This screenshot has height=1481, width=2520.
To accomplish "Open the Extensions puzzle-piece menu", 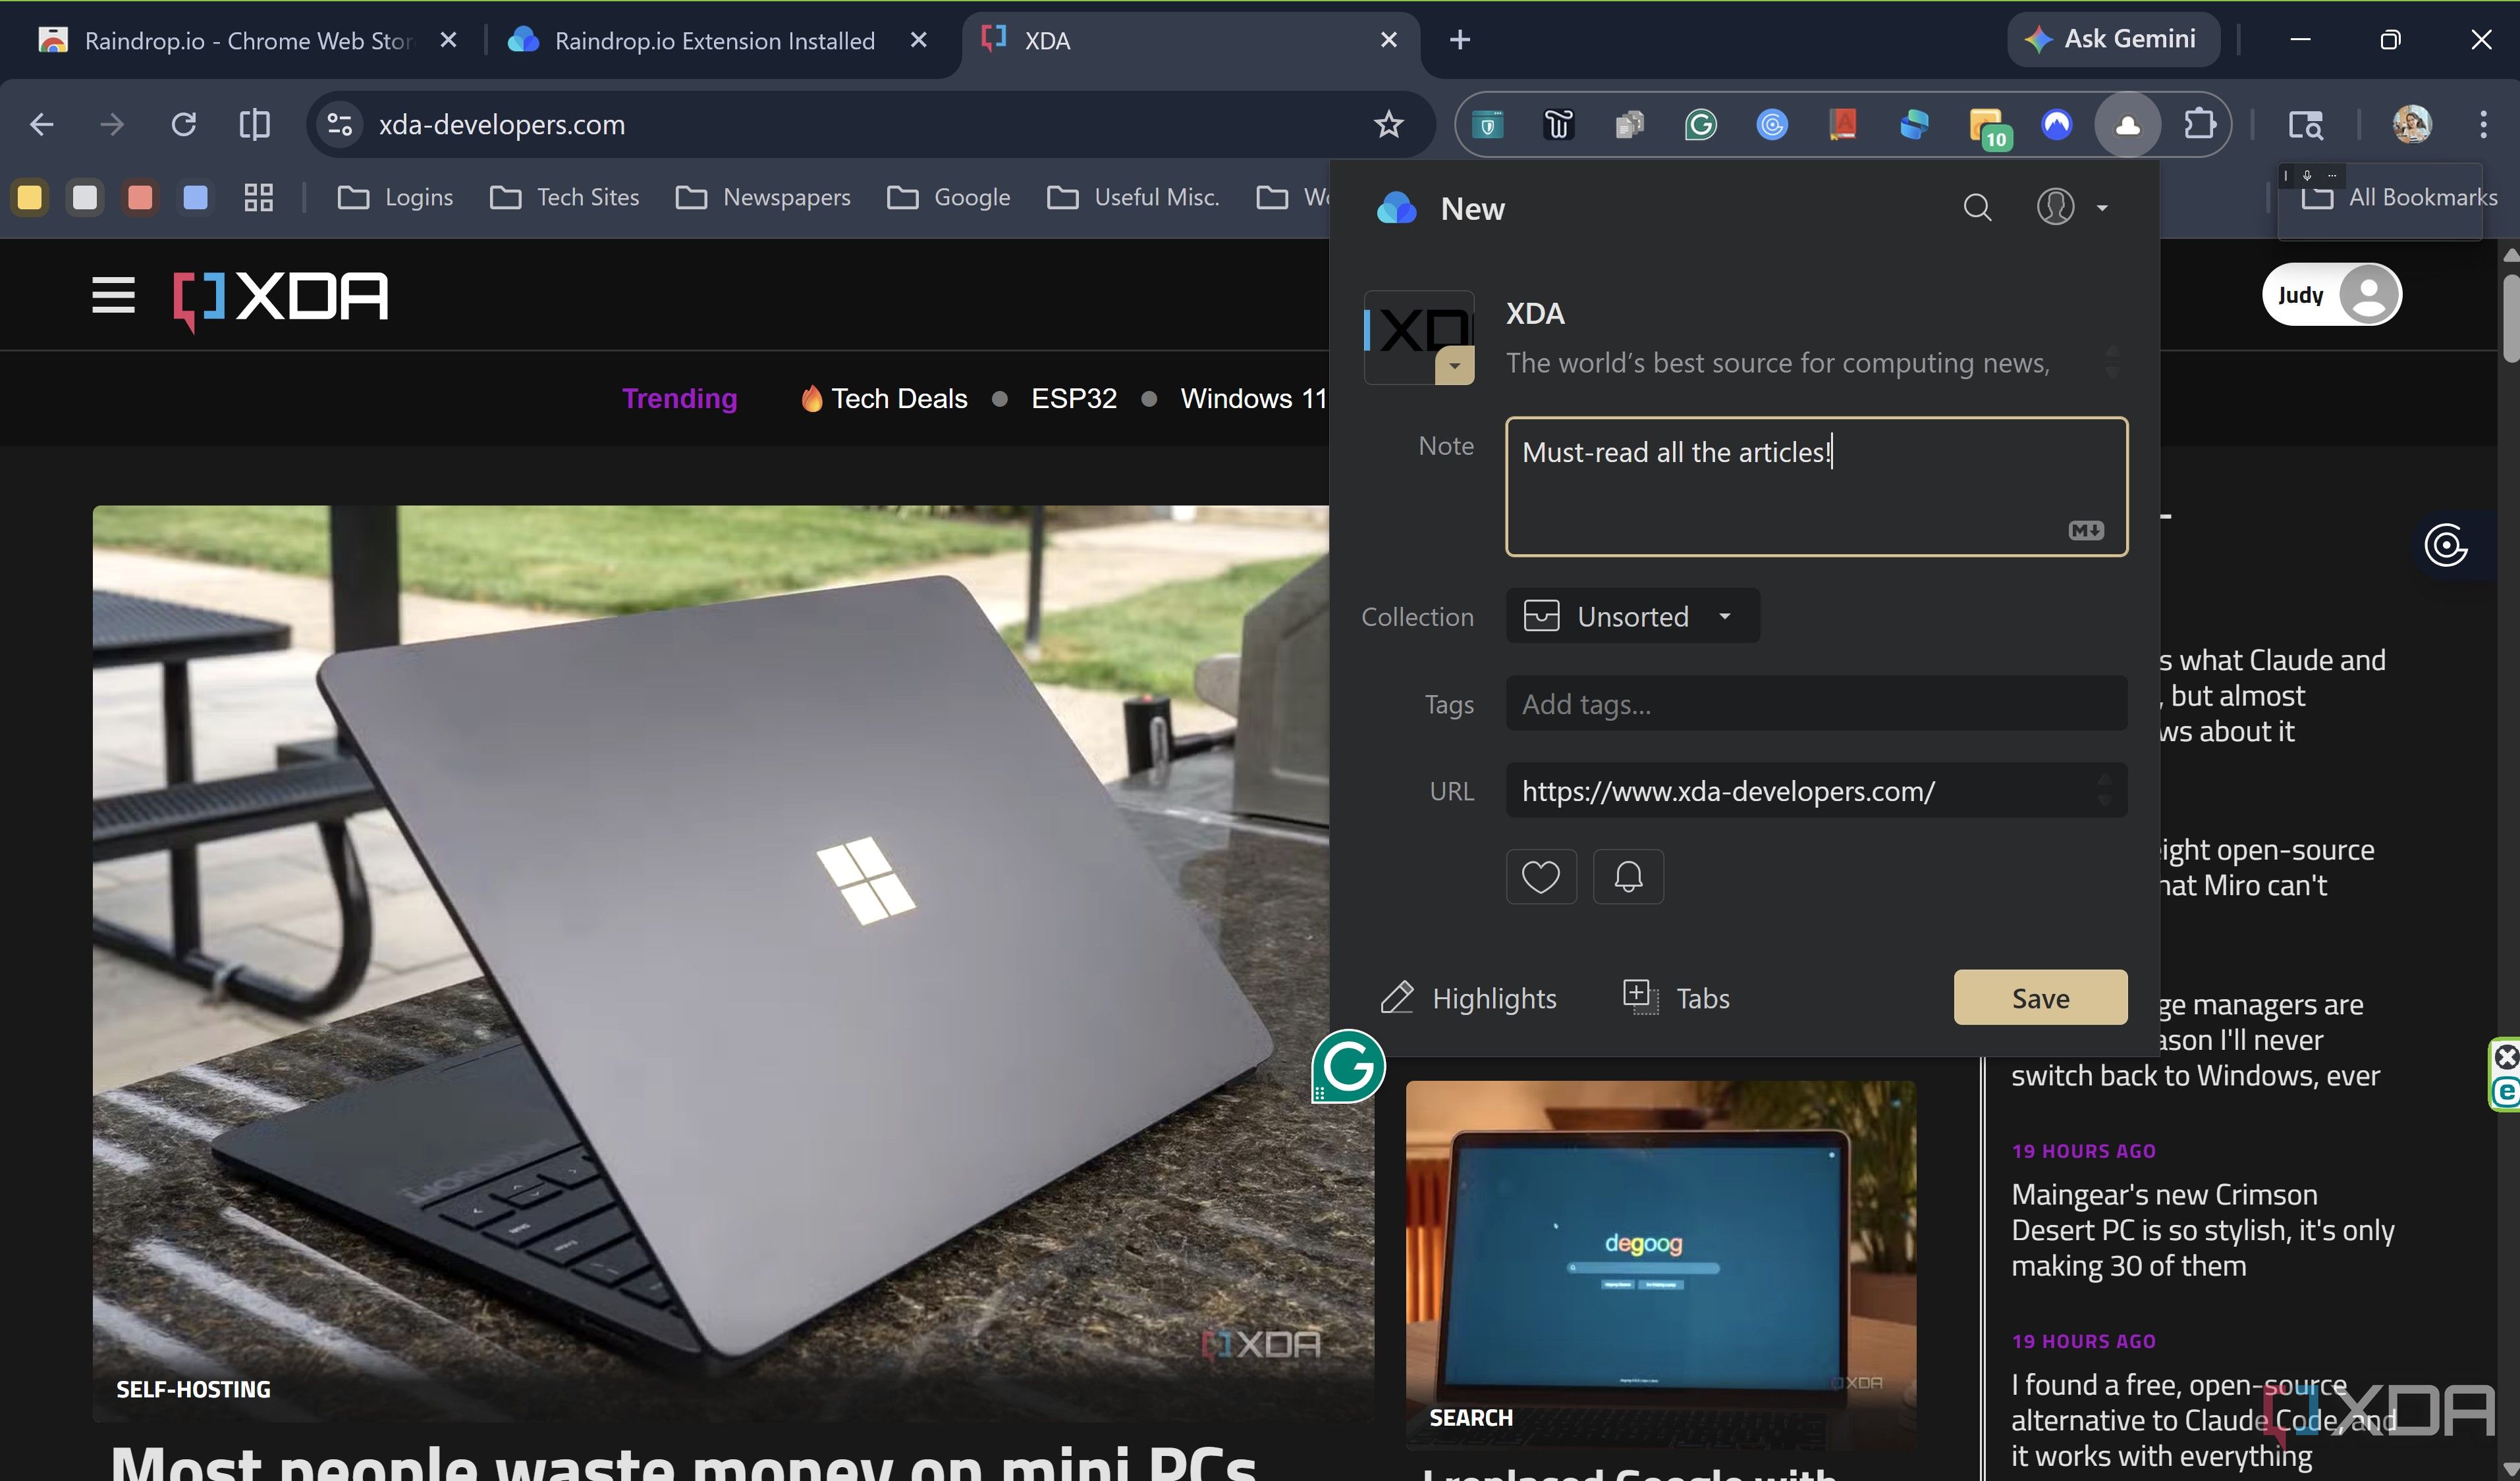I will [2199, 125].
